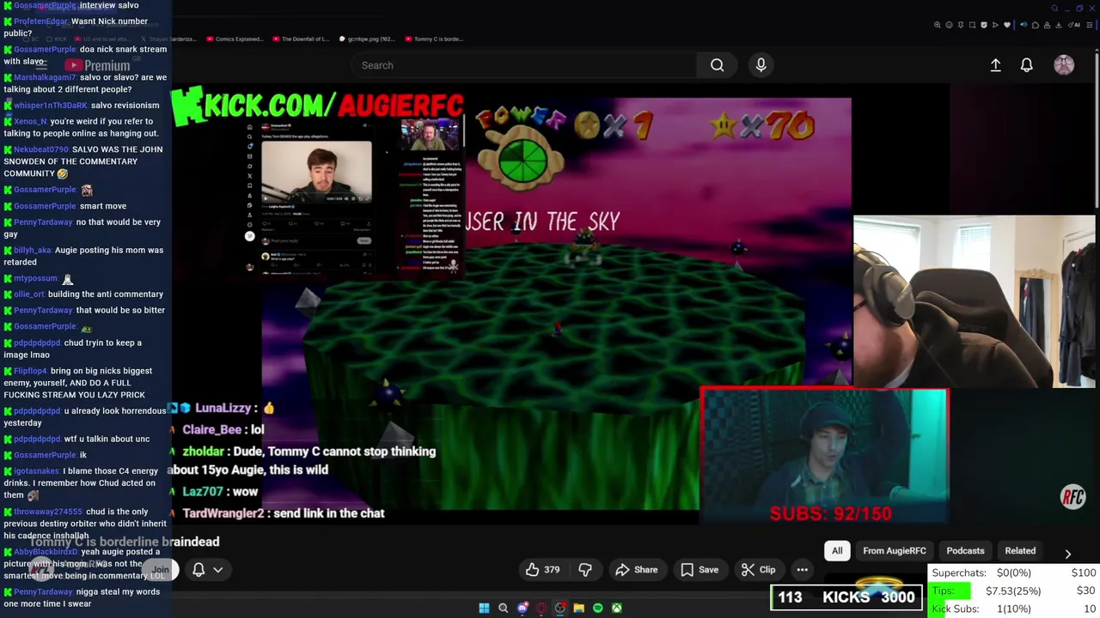Click the browser zoom magnifier toolbar icon
The height and width of the screenshot is (618, 1100).
[x=938, y=25]
